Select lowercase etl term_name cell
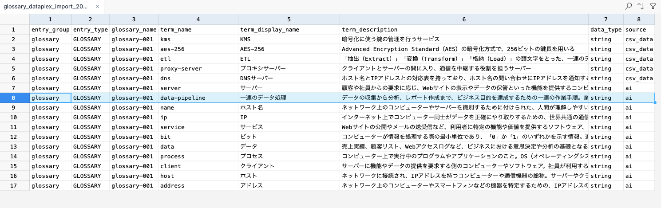Screen dimensions: 661x208 point(198,59)
